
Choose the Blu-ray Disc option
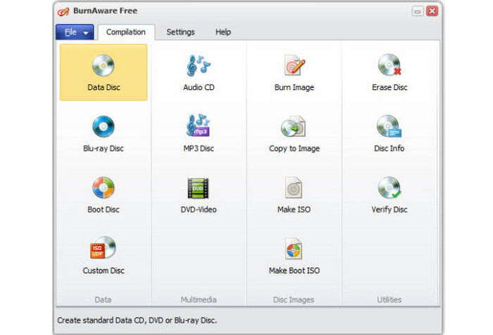click(x=104, y=134)
